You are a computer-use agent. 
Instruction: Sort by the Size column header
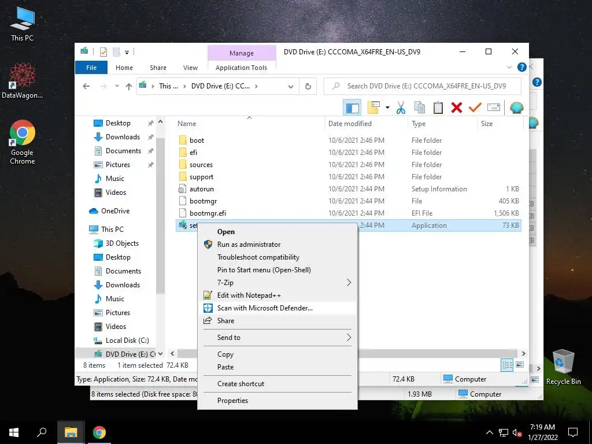coord(500,124)
